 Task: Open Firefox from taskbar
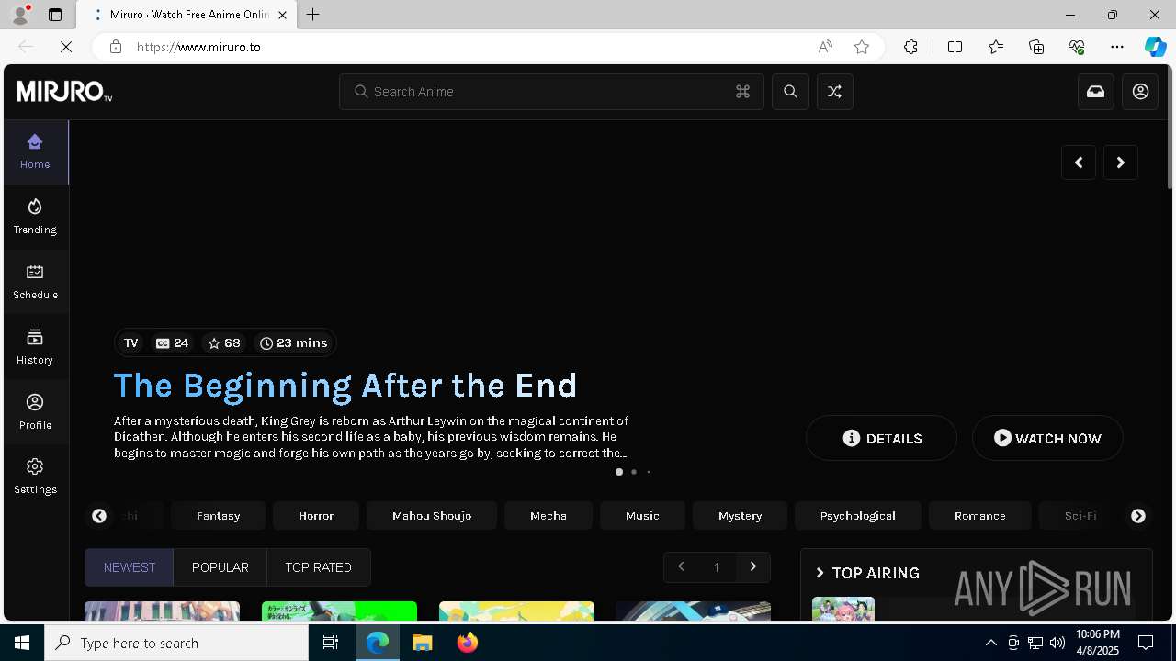468,643
